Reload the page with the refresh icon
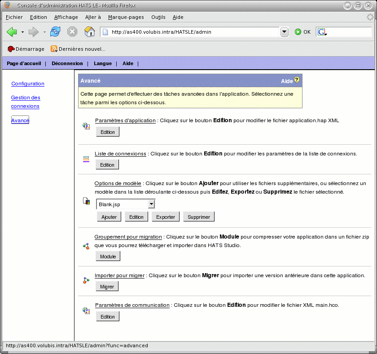Screen dimensions: 377x354 click(x=55, y=31)
